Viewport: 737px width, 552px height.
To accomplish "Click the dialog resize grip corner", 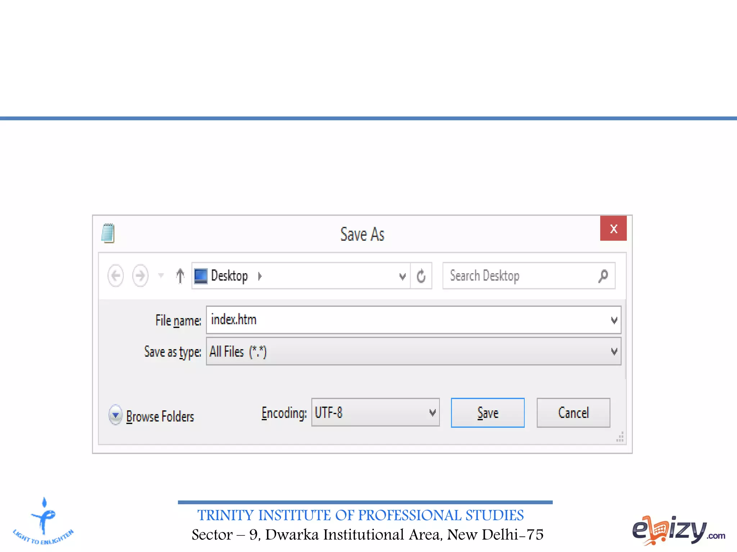I will pos(620,437).
